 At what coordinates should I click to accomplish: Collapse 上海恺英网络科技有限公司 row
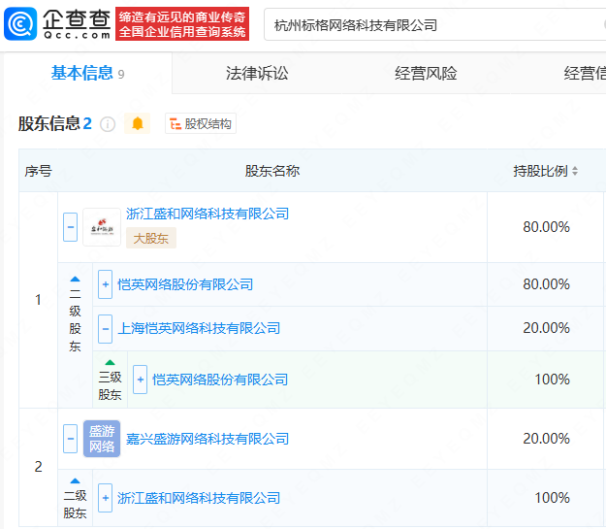click(x=105, y=328)
